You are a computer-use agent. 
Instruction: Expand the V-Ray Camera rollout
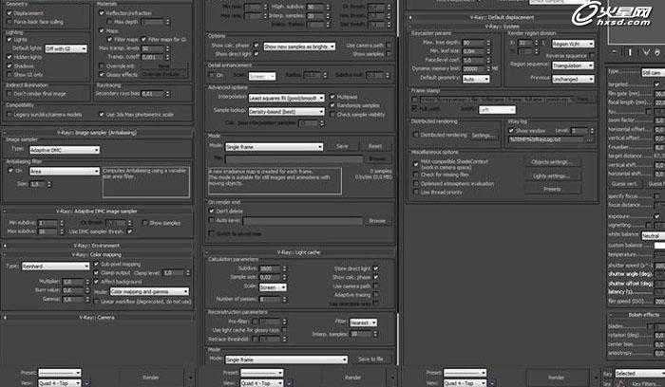coord(97,317)
